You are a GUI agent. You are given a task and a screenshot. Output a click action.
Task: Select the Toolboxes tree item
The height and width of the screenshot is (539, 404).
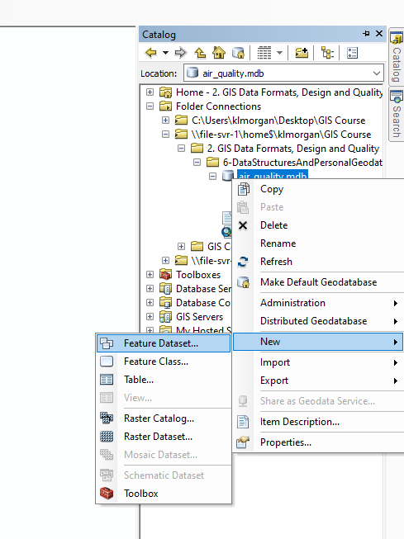click(198, 275)
